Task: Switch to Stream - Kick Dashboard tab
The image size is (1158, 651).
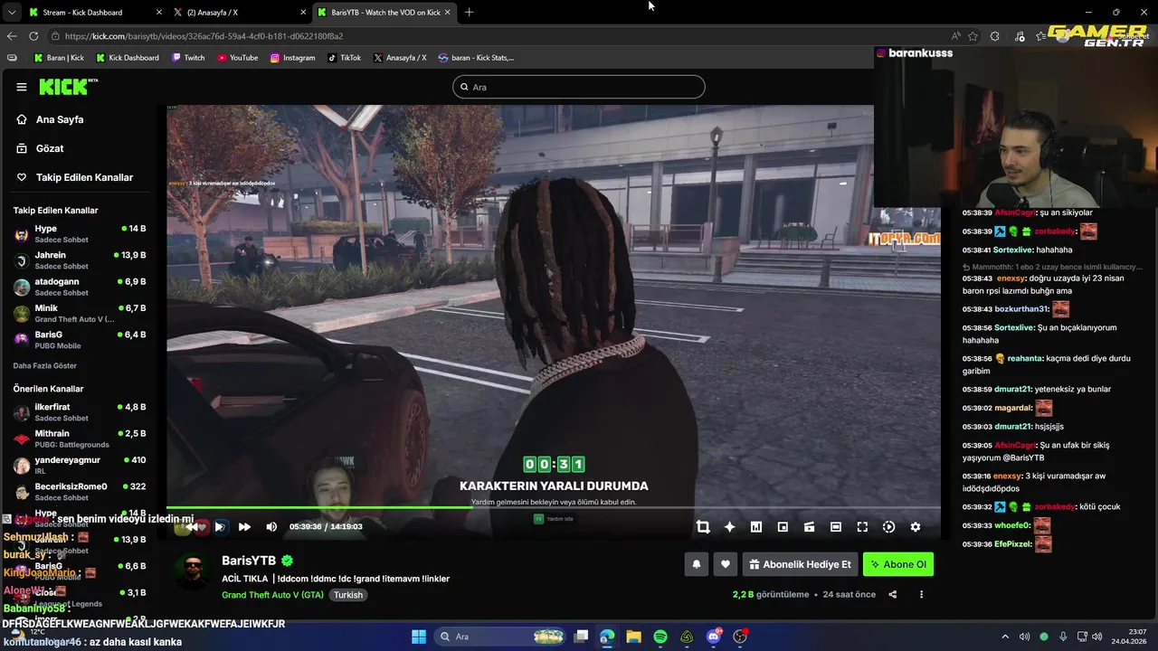Action: click(x=93, y=13)
